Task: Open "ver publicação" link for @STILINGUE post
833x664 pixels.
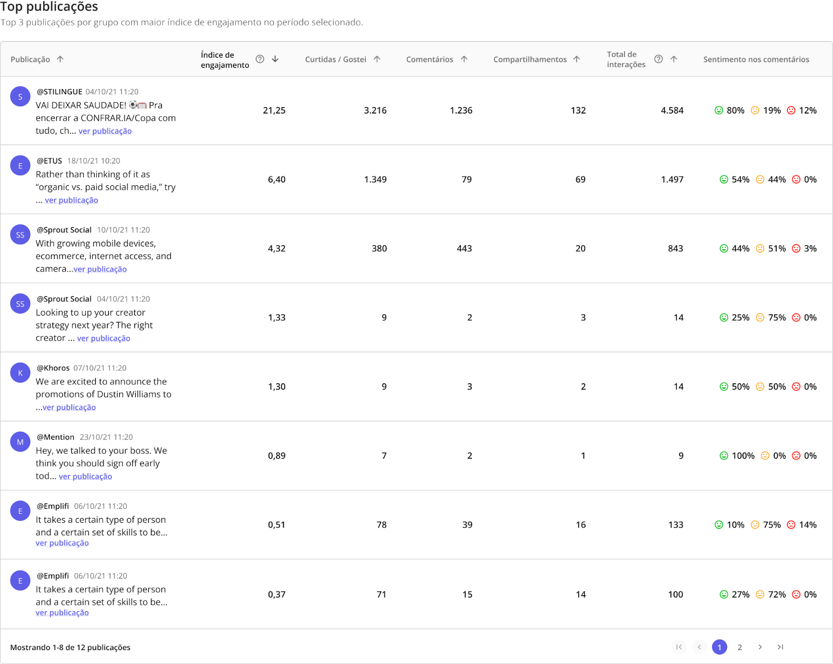Action: 105,131
